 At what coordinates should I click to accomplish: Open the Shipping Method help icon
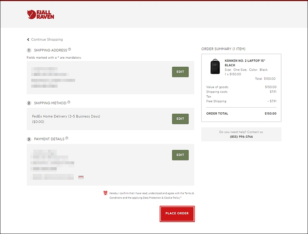[69, 102]
